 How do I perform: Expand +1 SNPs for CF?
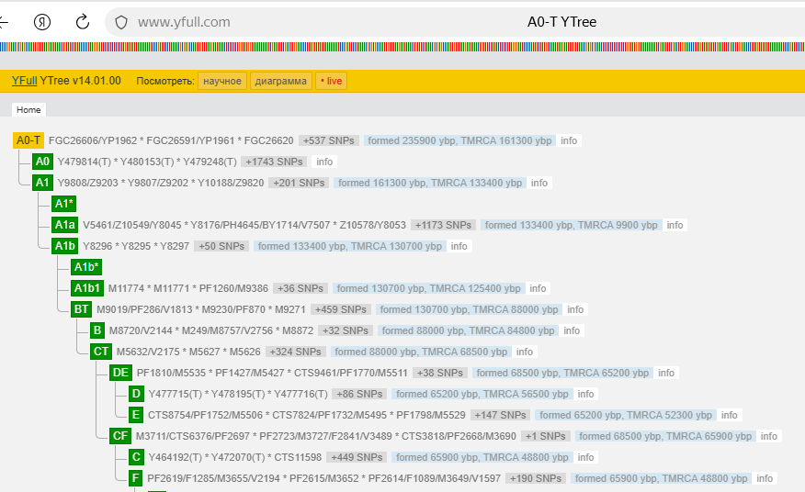pos(545,436)
